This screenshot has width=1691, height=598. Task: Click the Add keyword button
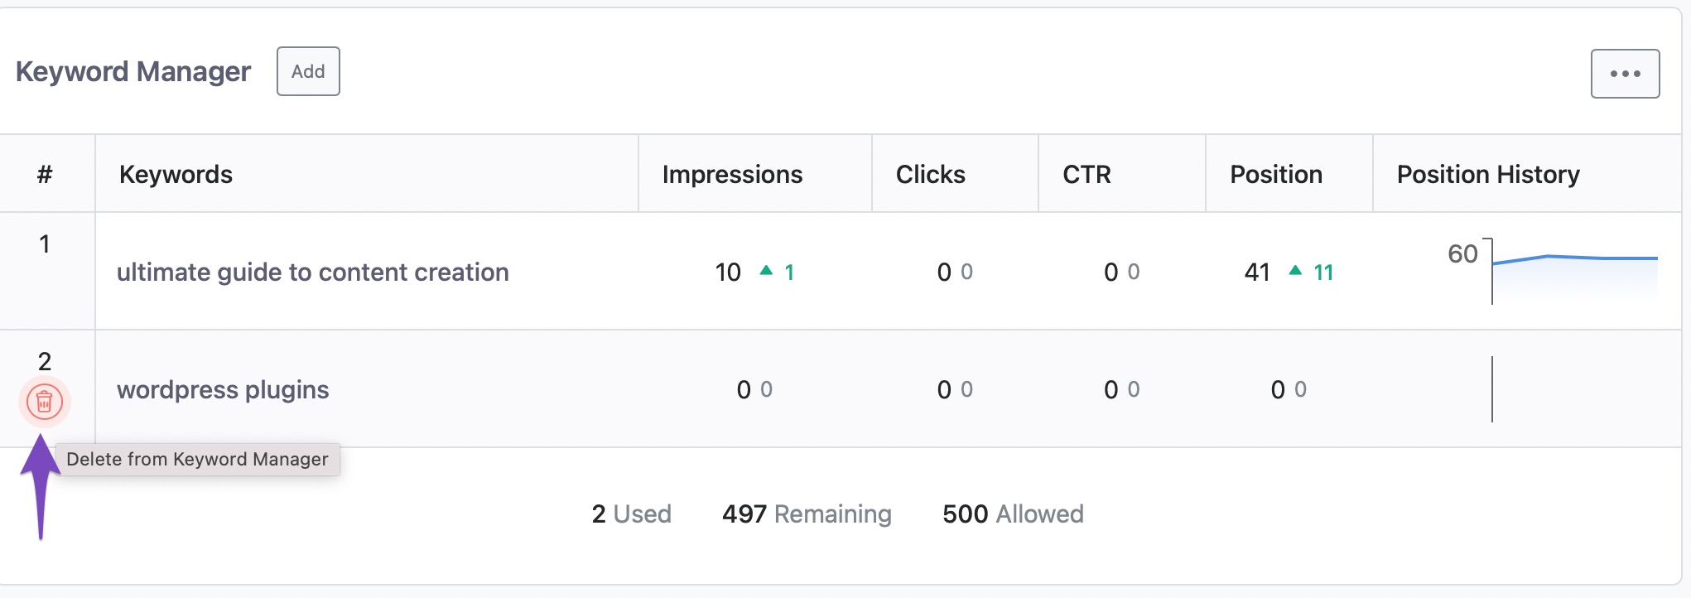[308, 72]
